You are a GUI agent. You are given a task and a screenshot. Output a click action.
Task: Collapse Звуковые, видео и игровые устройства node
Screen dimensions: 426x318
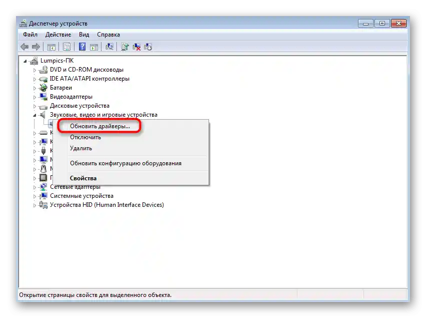click(x=34, y=115)
